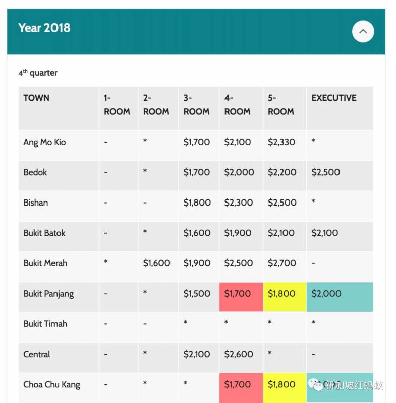Click the EXECUTIVE column header
Screen dimensions: 396x403
point(333,98)
